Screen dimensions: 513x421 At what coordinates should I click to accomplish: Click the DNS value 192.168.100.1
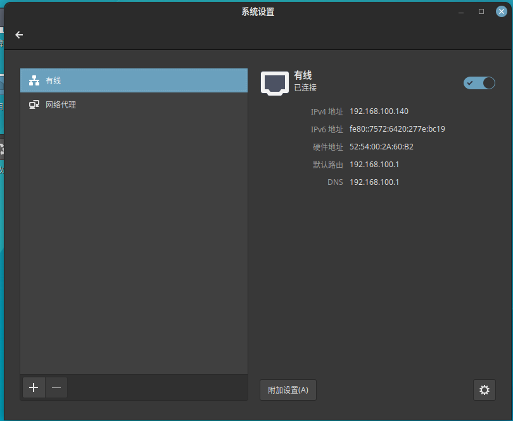coord(374,182)
